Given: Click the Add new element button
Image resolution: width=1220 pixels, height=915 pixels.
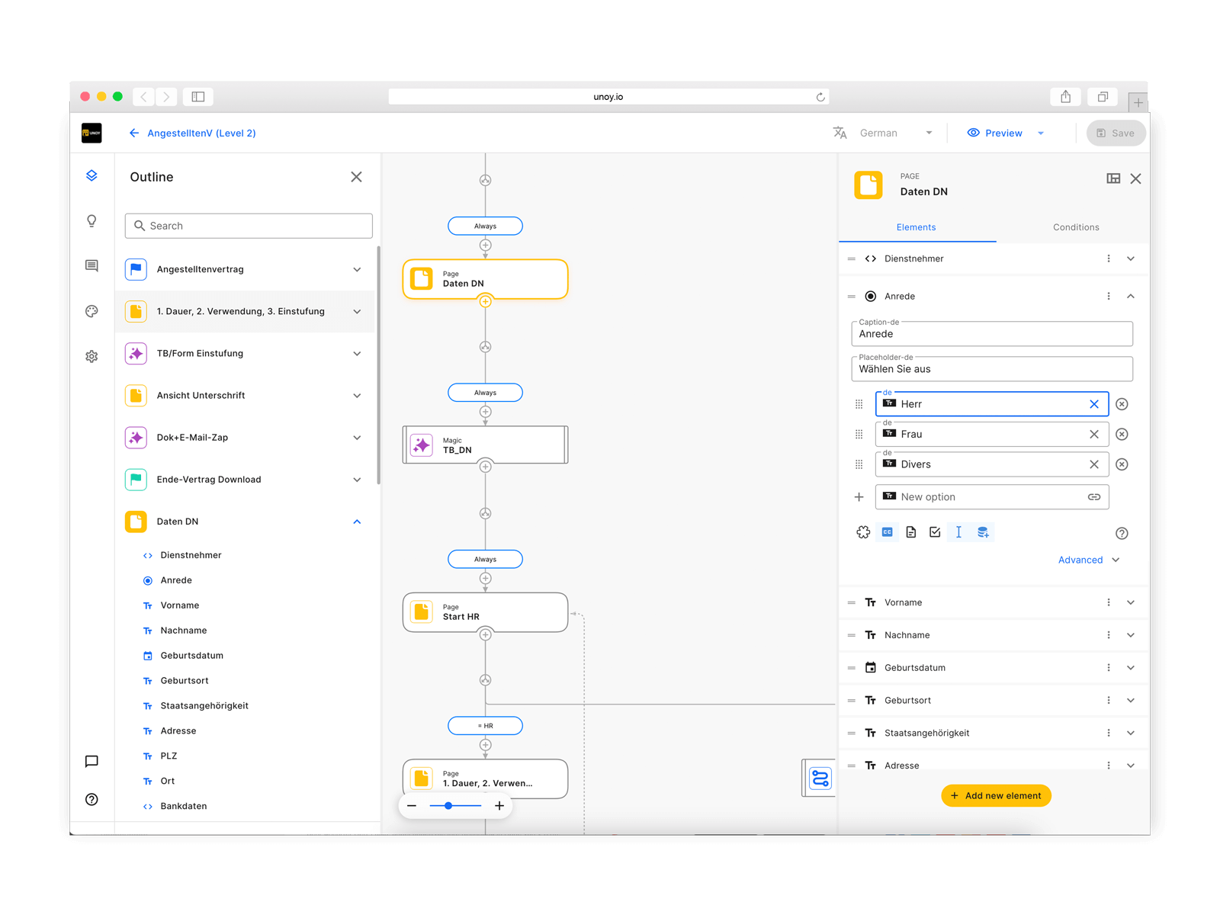Looking at the screenshot, I should (x=996, y=795).
